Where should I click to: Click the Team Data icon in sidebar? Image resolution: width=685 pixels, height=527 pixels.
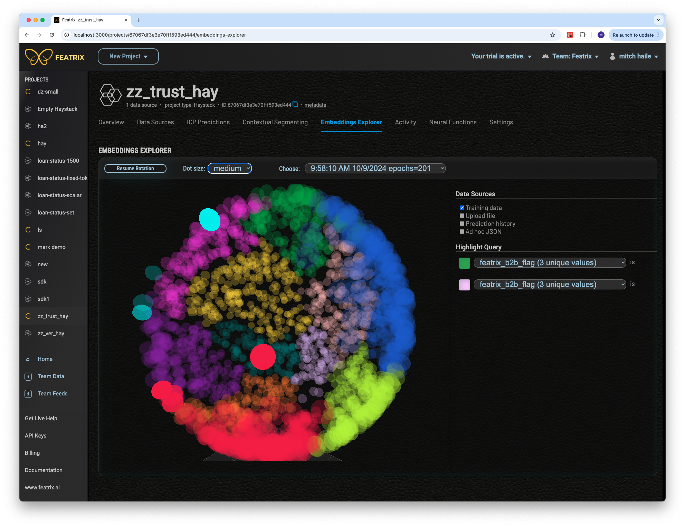point(29,376)
